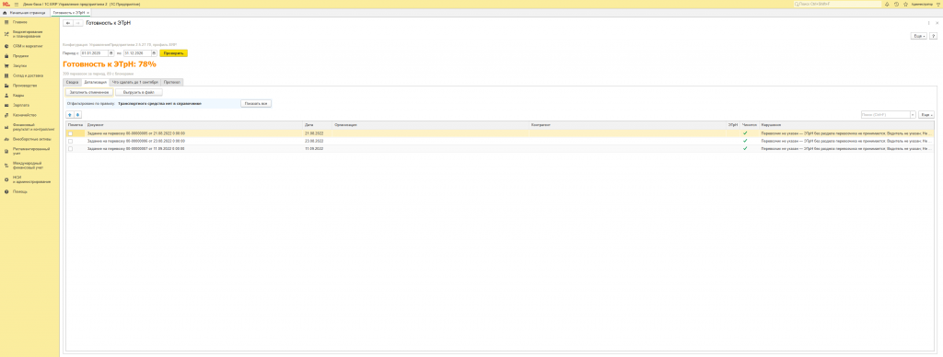Open the Казначейство section

pos(25,115)
